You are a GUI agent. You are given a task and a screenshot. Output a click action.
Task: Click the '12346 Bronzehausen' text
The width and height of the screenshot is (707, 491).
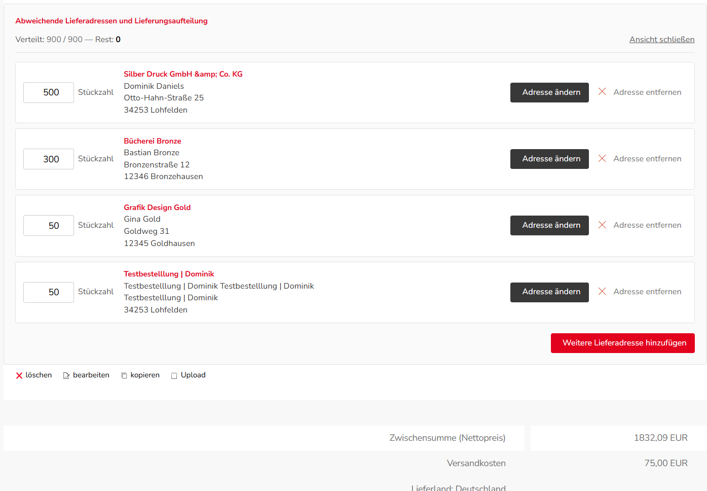tap(163, 177)
